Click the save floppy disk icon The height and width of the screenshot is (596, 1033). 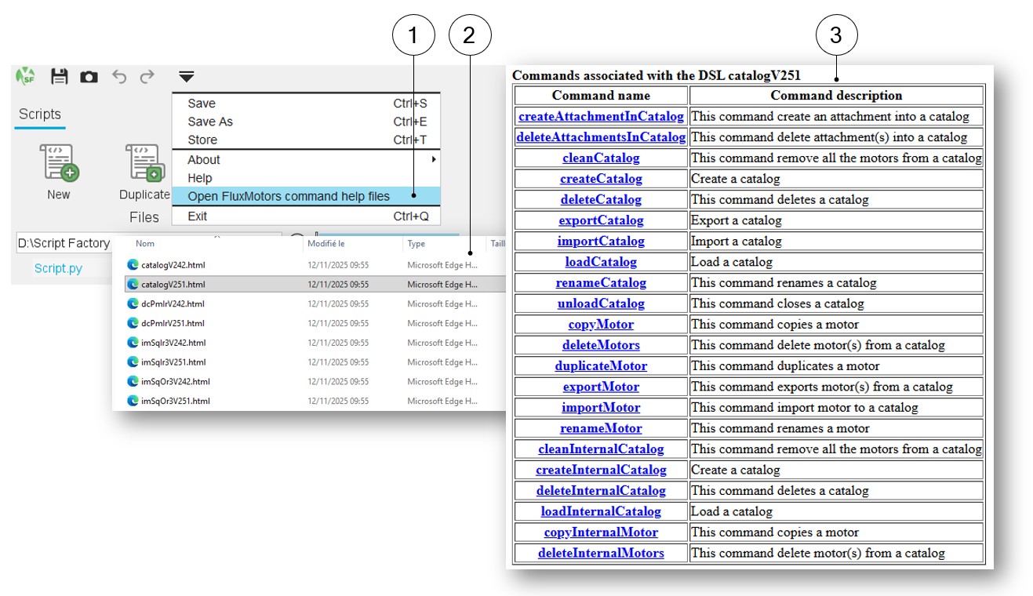pos(60,76)
